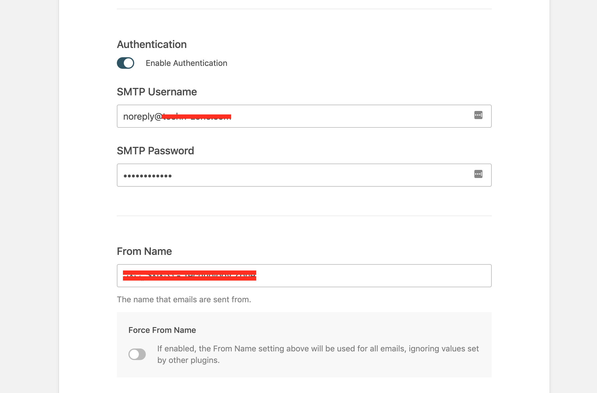Click the password manager icon in SMTP Password field

[478, 174]
